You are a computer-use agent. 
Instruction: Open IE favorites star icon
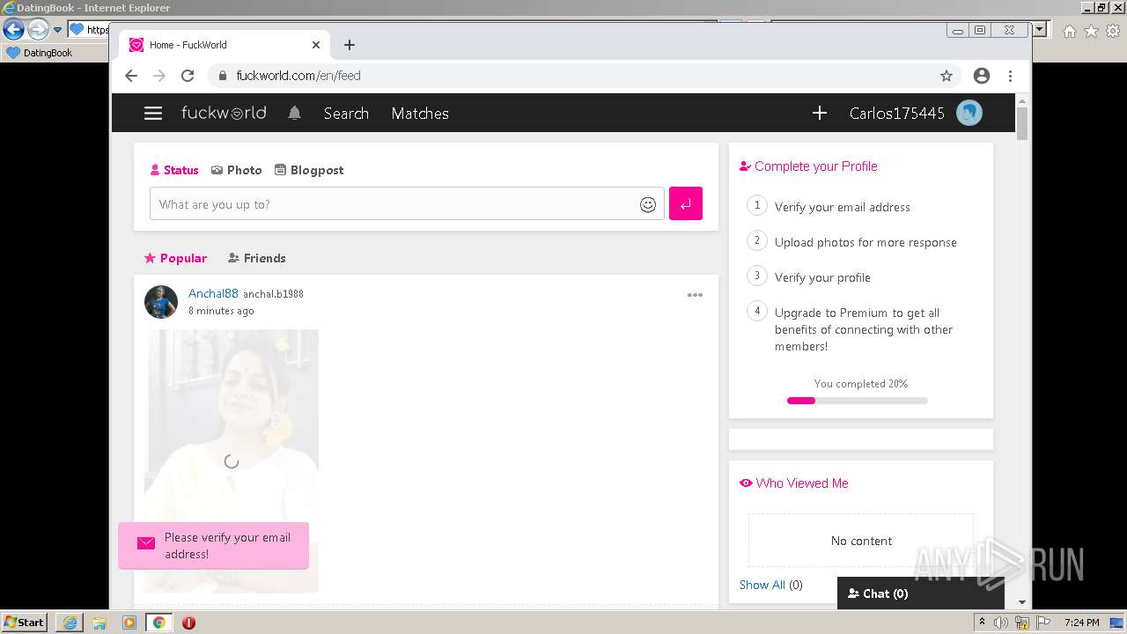(x=1091, y=31)
